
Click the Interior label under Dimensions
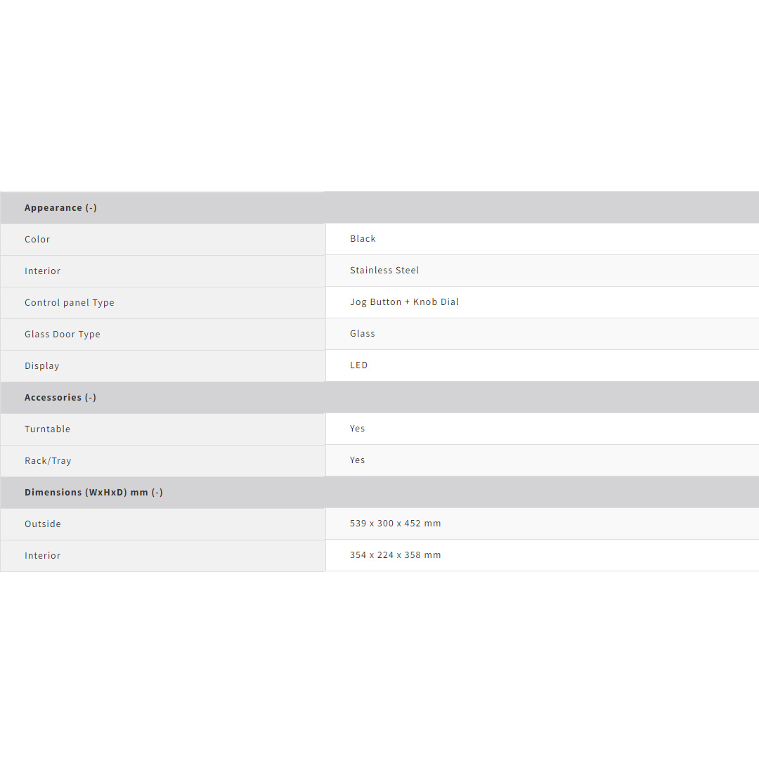(43, 556)
